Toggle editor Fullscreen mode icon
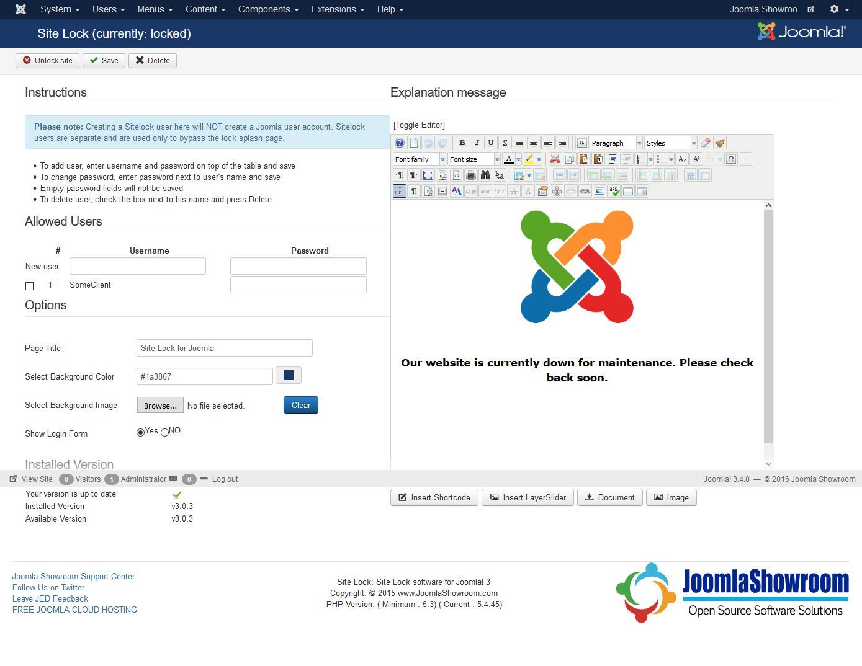This screenshot has height=666, width=862. coord(428,175)
